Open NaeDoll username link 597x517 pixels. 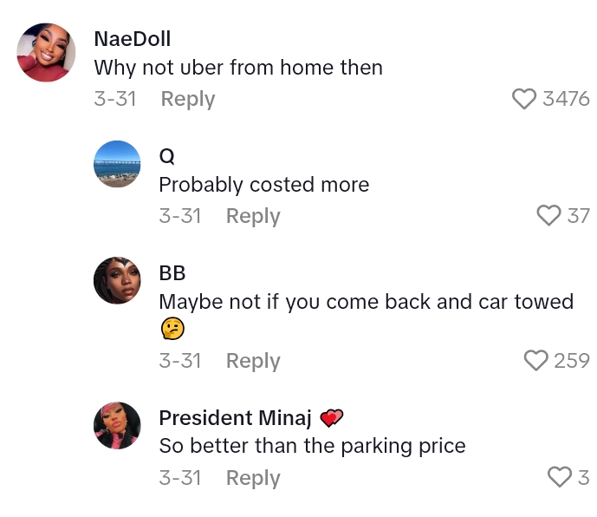132,40
